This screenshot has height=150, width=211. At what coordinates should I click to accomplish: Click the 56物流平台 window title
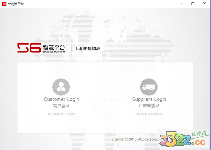coord(15,4)
